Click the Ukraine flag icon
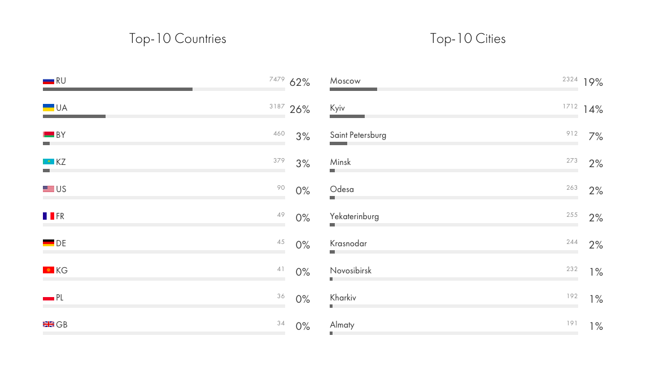Image resolution: width=660 pixels, height=388 pixels. pyautogui.click(x=49, y=108)
